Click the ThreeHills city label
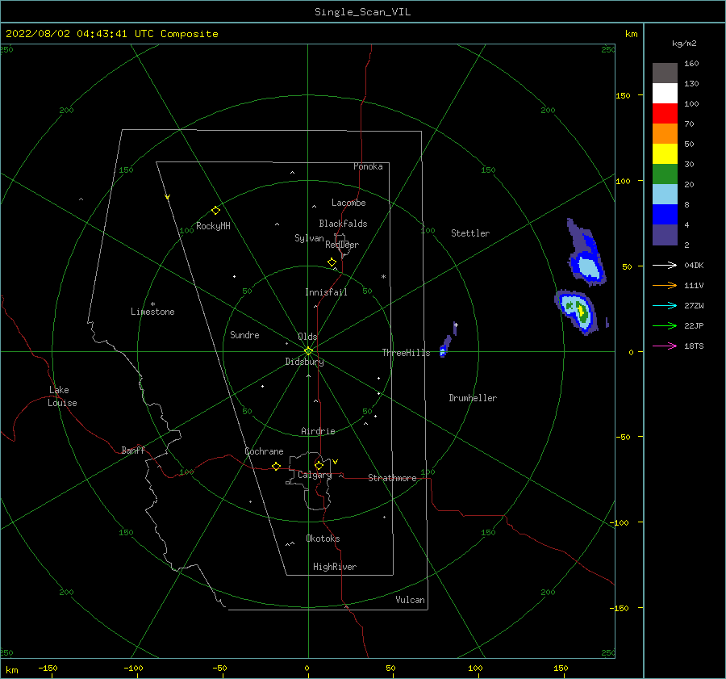The height and width of the screenshot is (679, 726). point(406,353)
